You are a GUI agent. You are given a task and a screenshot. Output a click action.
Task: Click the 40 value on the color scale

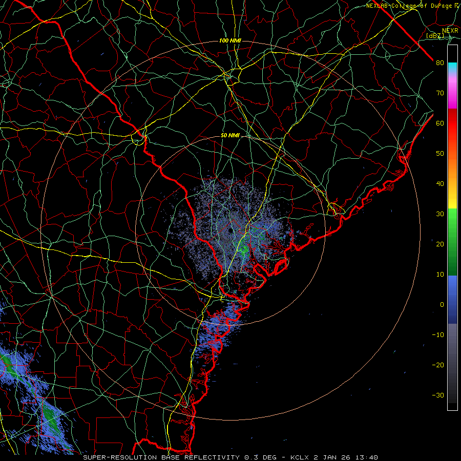440,184
